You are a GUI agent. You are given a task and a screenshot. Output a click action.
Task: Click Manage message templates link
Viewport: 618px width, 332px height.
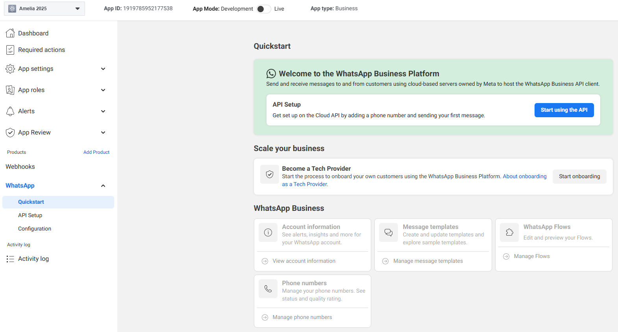point(428,261)
